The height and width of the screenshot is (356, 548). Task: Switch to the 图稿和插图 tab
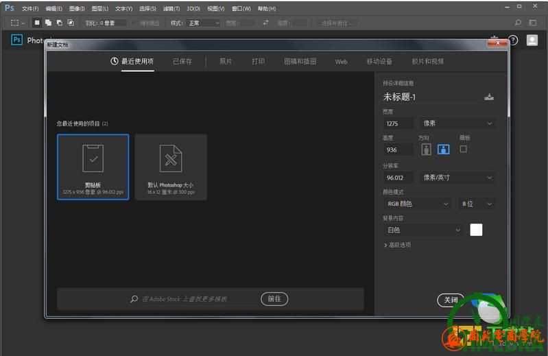coord(300,62)
